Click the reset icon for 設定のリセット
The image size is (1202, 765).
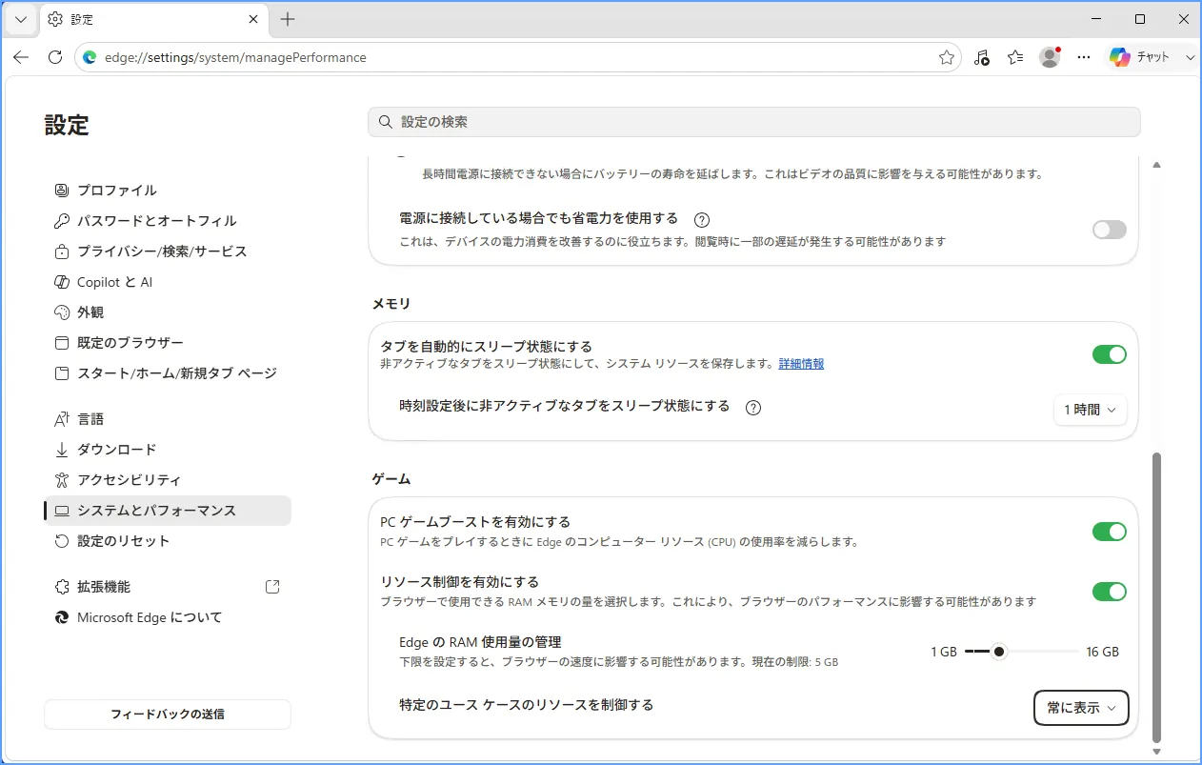pos(62,541)
